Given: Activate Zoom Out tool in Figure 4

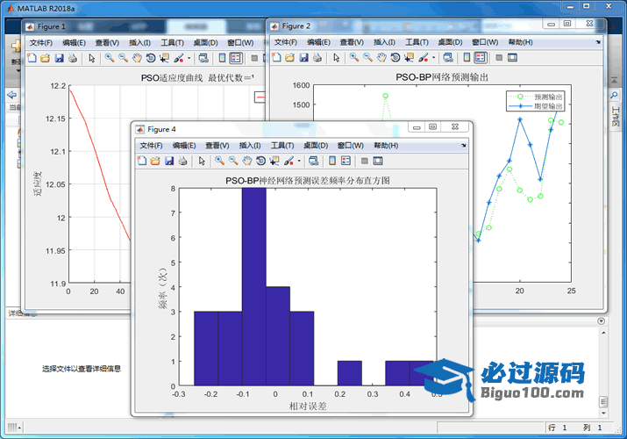Looking at the screenshot, I should (233, 161).
